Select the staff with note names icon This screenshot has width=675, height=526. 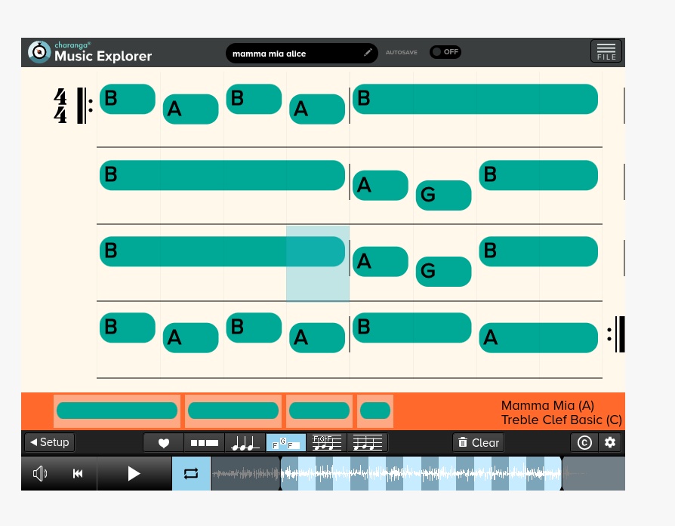point(327,443)
